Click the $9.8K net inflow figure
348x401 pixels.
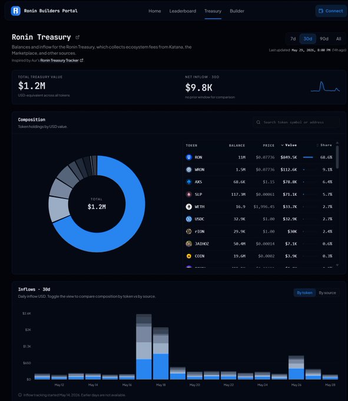[198, 88]
